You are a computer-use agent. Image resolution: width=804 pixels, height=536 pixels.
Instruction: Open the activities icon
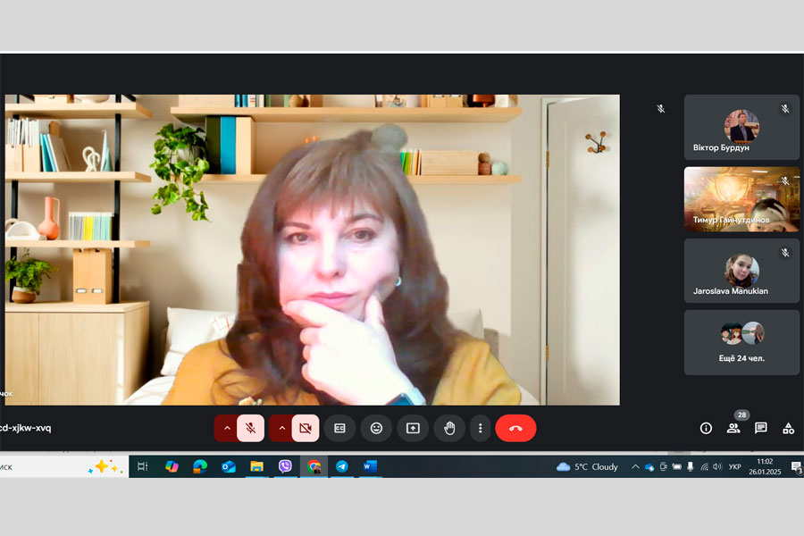[x=788, y=428]
